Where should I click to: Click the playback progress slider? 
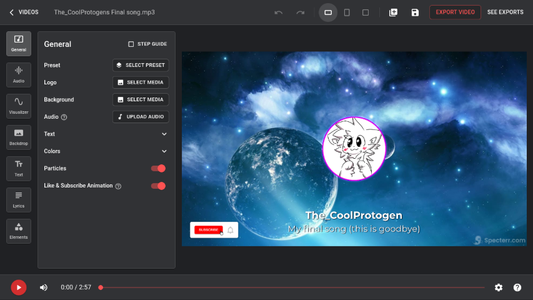(292, 287)
